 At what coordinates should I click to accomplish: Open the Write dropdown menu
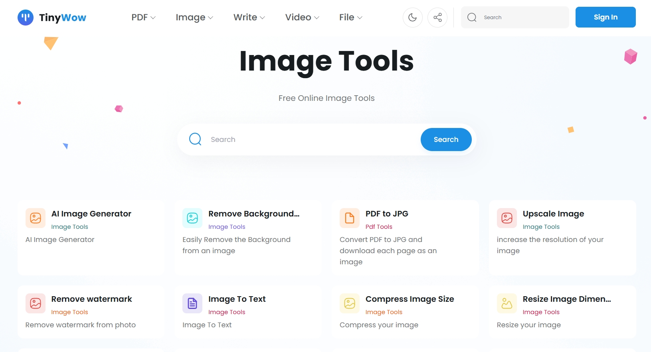pos(249,18)
